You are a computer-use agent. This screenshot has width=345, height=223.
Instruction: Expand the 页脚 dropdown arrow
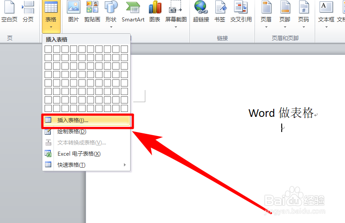pos(285,27)
